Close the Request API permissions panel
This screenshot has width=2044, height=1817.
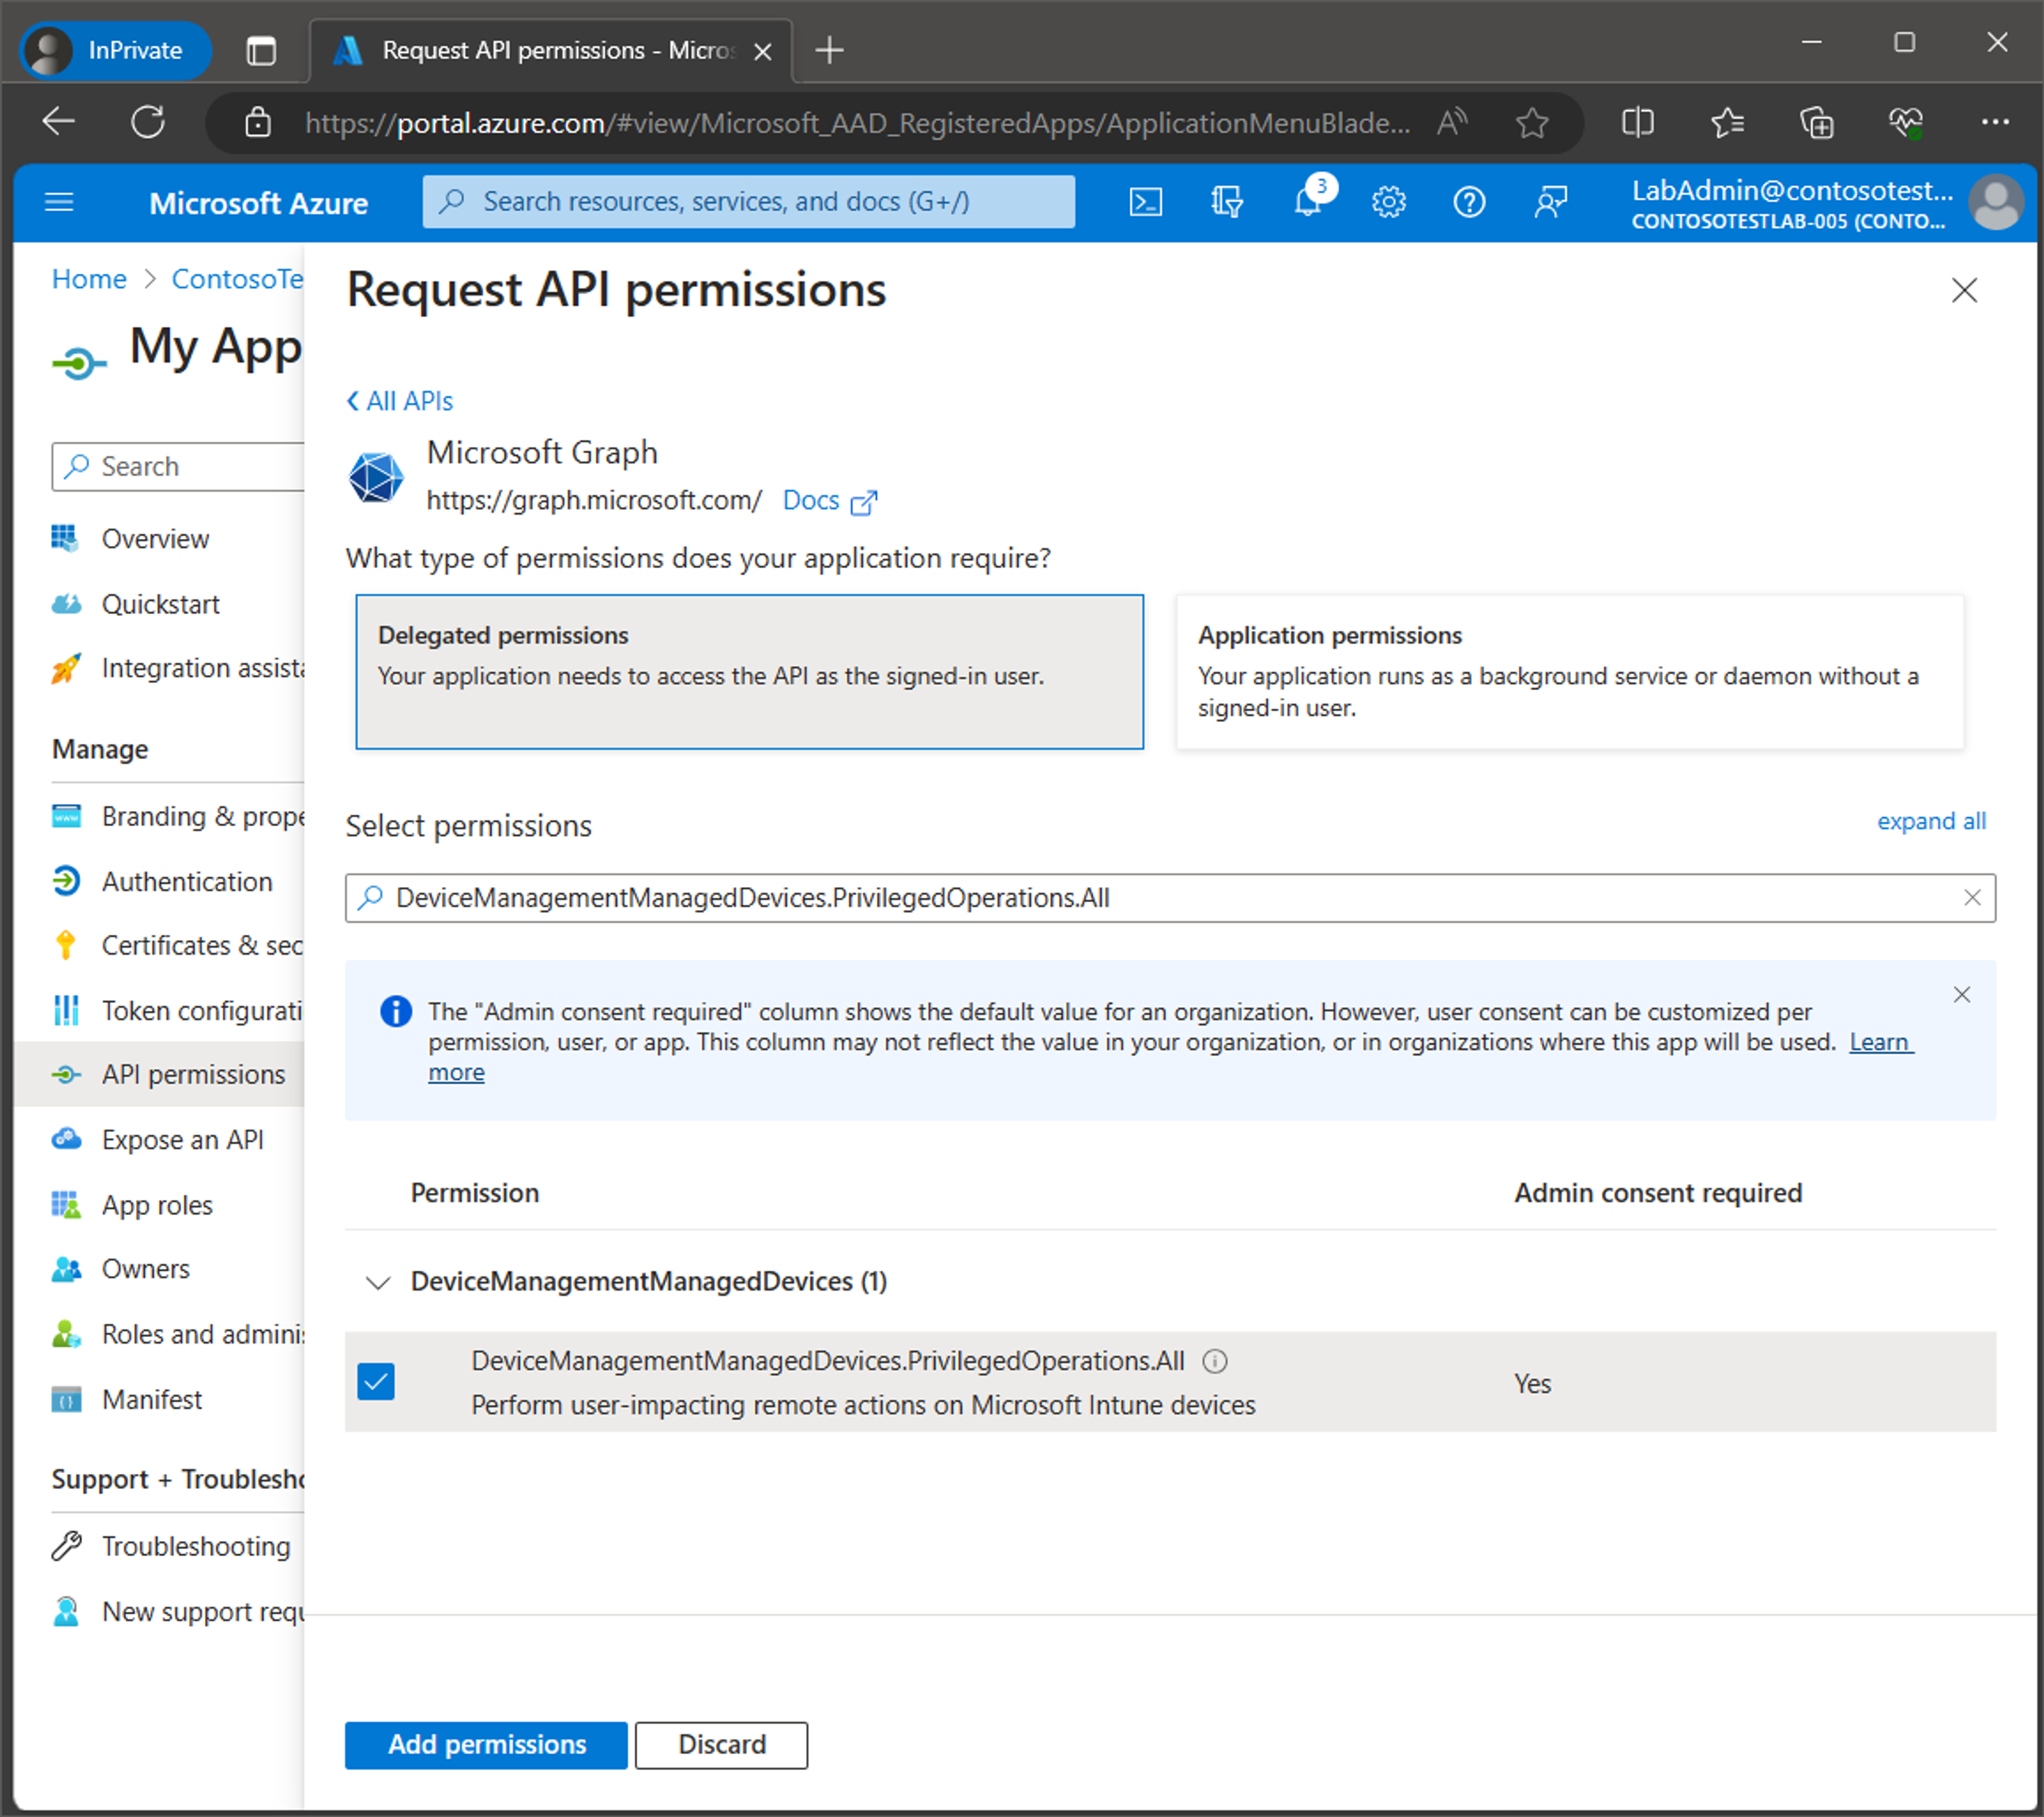(1964, 290)
